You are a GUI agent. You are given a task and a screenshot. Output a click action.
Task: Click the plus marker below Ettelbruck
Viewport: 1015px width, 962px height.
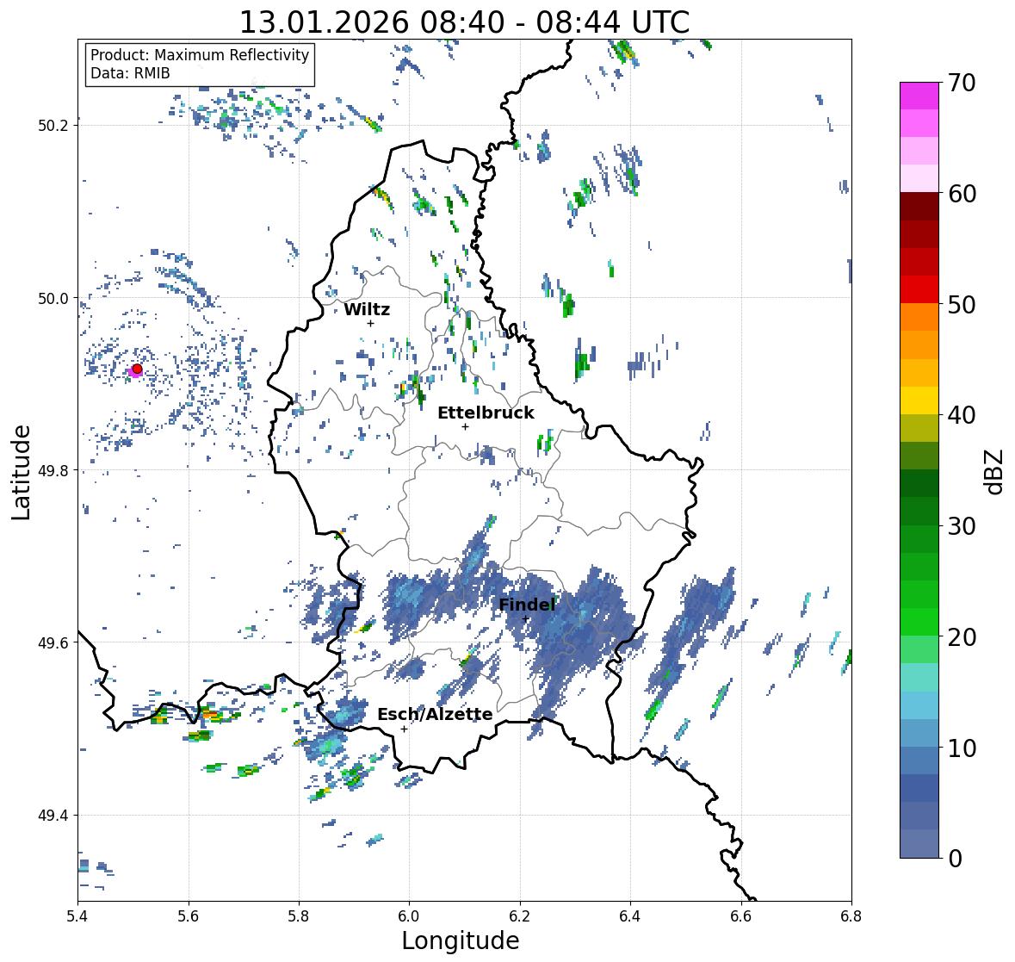tap(465, 426)
